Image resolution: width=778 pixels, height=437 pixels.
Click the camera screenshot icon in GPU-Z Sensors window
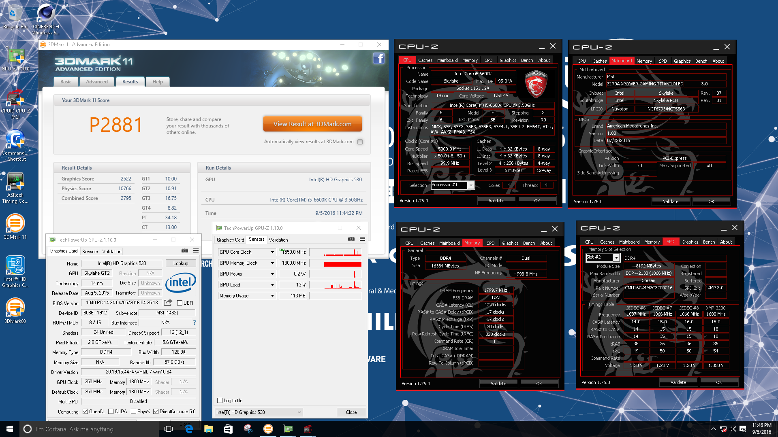click(351, 239)
